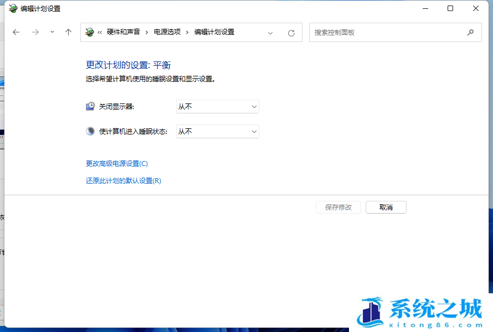This screenshot has height=332, width=493.
Task: Expand the breadcrumb overflow « chevrons
Action: click(100, 32)
